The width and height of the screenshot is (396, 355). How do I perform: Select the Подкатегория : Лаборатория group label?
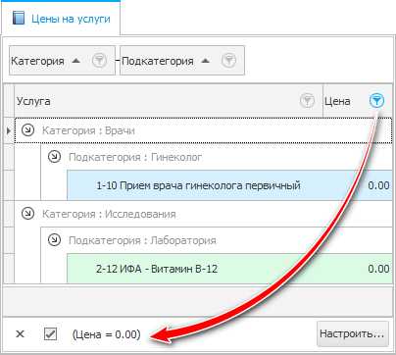pos(142,240)
